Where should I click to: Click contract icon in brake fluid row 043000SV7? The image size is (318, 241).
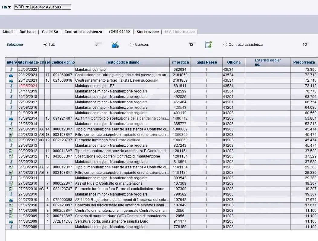point(11,156)
